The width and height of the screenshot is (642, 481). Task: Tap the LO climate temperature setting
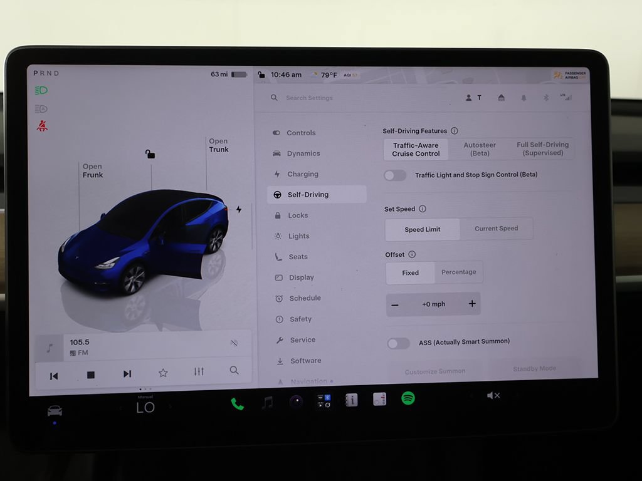(145, 407)
